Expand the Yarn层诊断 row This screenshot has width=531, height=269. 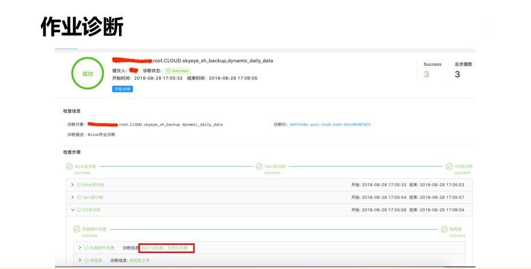coord(73,197)
